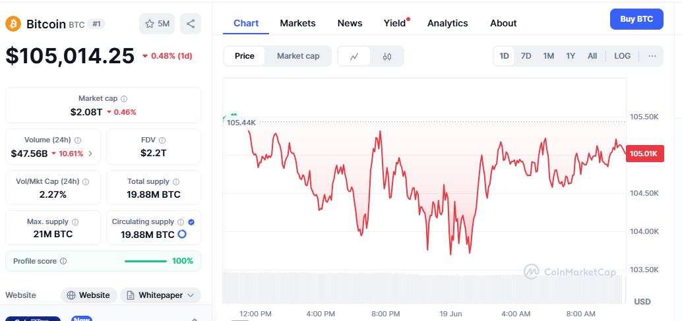Switch to candlestick chart icon
682x321 pixels.
(x=387, y=56)
